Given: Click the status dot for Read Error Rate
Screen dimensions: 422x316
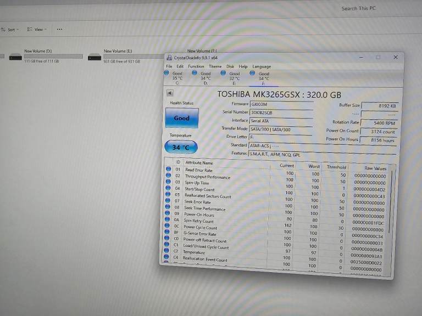Looking at the screenshot, I should coord(169,169).
